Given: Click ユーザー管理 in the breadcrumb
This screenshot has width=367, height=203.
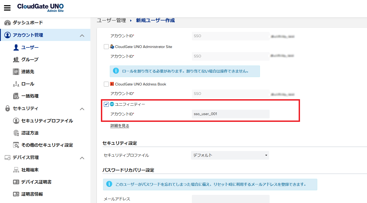Looking at the screenshot, I should 111,20.
